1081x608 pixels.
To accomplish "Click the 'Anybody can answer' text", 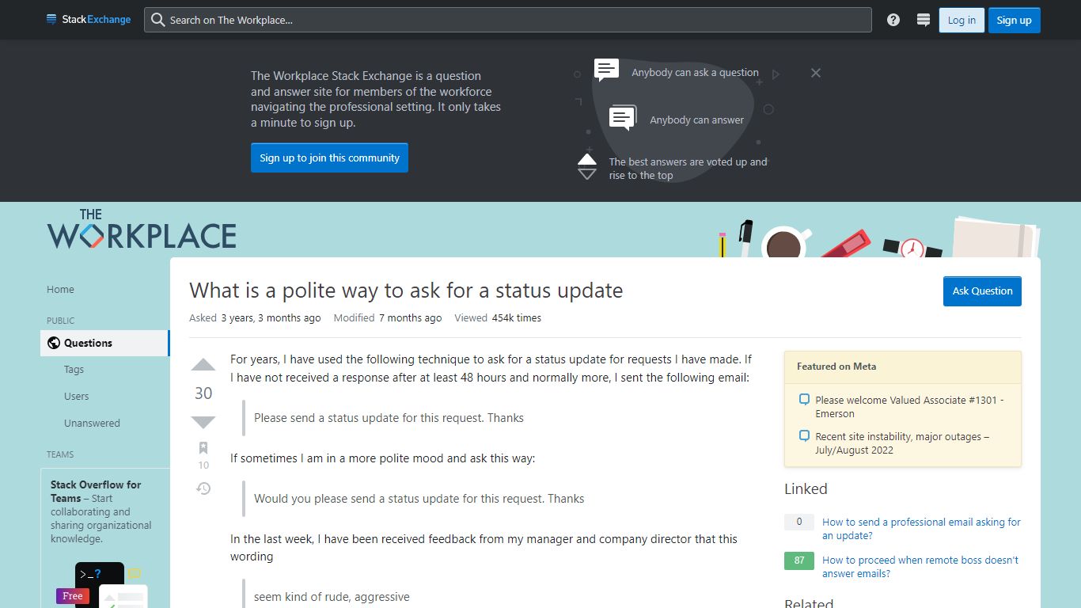I will point(696,120).
